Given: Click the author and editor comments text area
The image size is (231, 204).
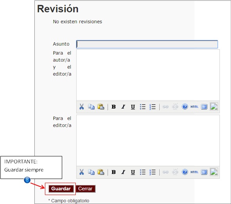Looking at the screenshot, I should pos(148,75).
